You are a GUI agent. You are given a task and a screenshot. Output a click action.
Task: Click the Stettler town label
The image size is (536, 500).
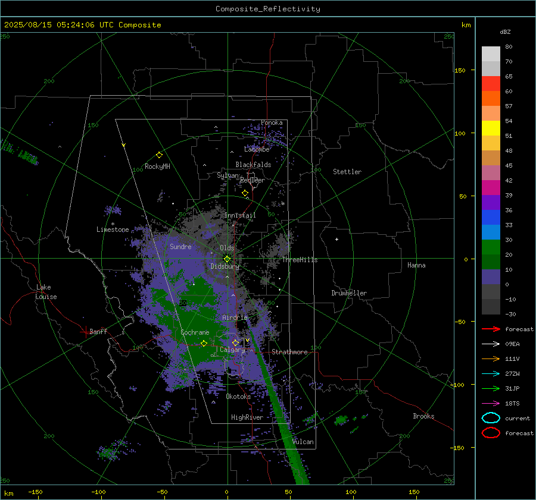click(x=347, y=172)
